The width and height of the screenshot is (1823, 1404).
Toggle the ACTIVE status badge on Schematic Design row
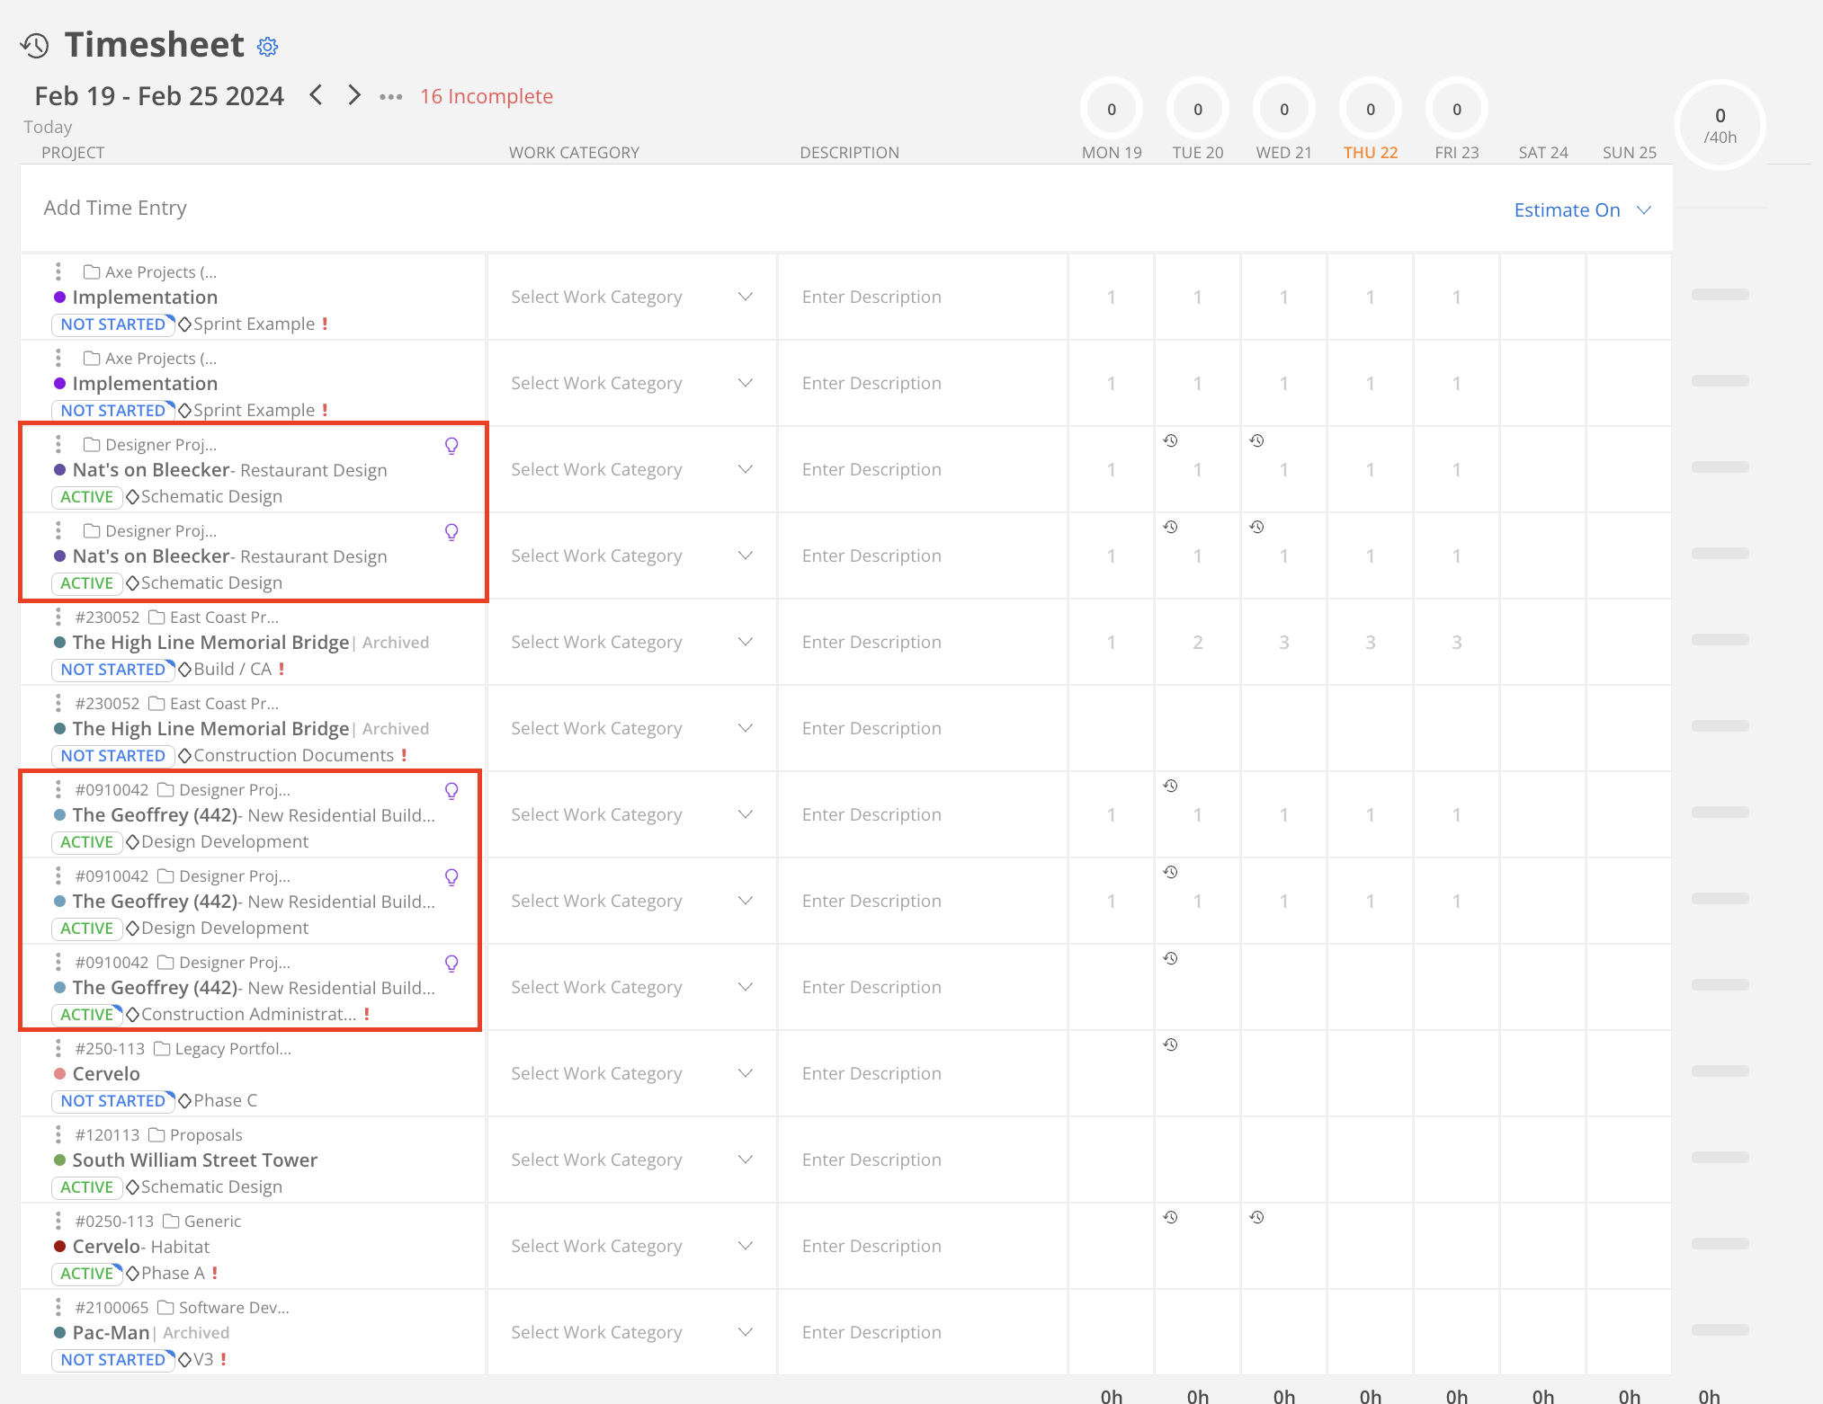[86, 497]
